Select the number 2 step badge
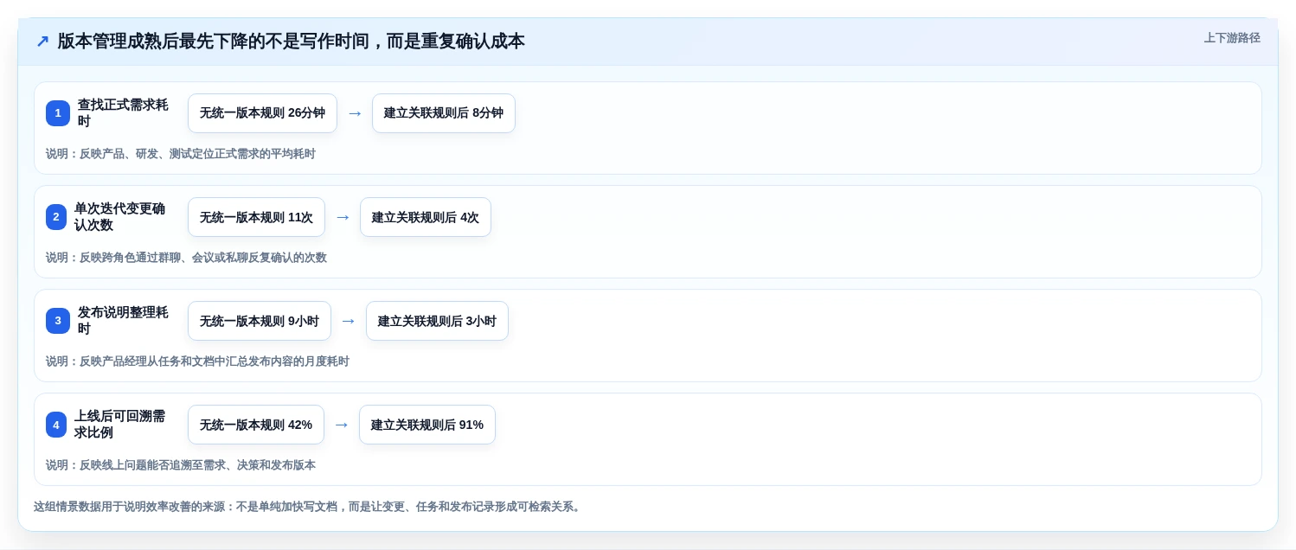This screenshot has width=1296, height=550. coord(56,217)
